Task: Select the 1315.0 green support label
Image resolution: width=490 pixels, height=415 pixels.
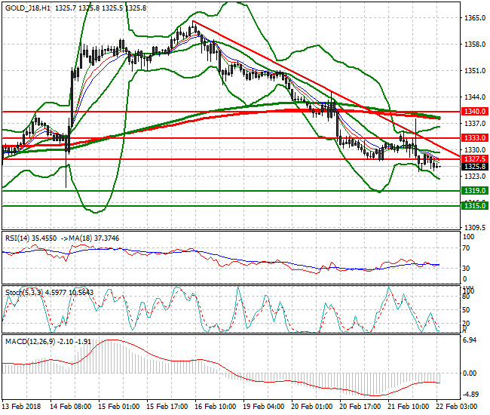Action: pyautogui.click(x=475, y=205)
